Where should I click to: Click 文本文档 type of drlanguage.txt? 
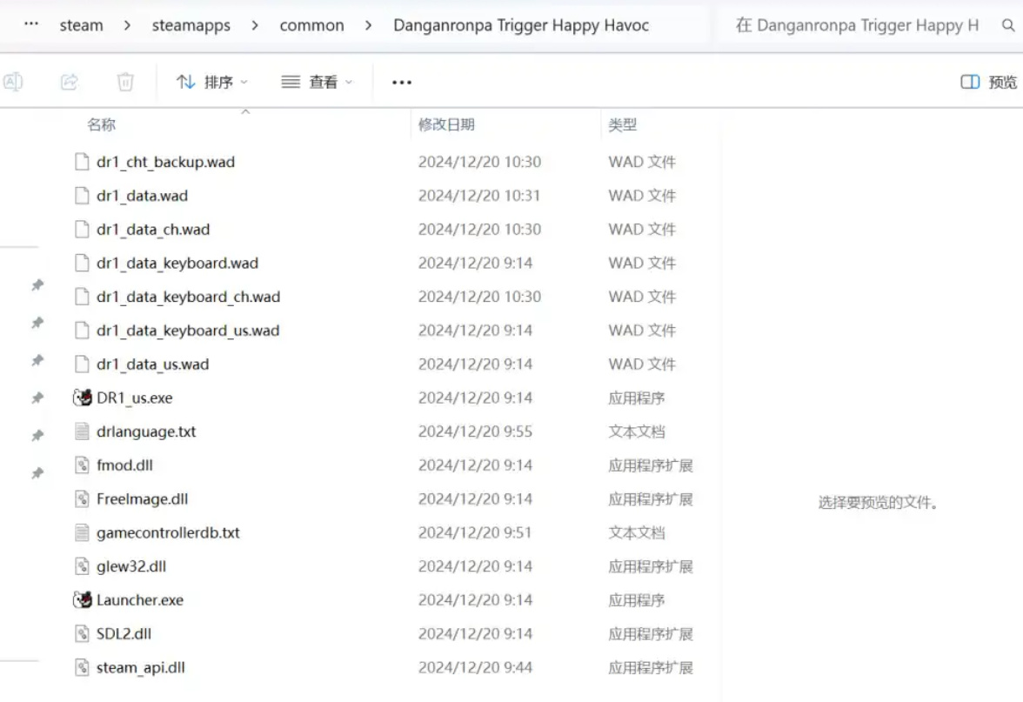637,431
